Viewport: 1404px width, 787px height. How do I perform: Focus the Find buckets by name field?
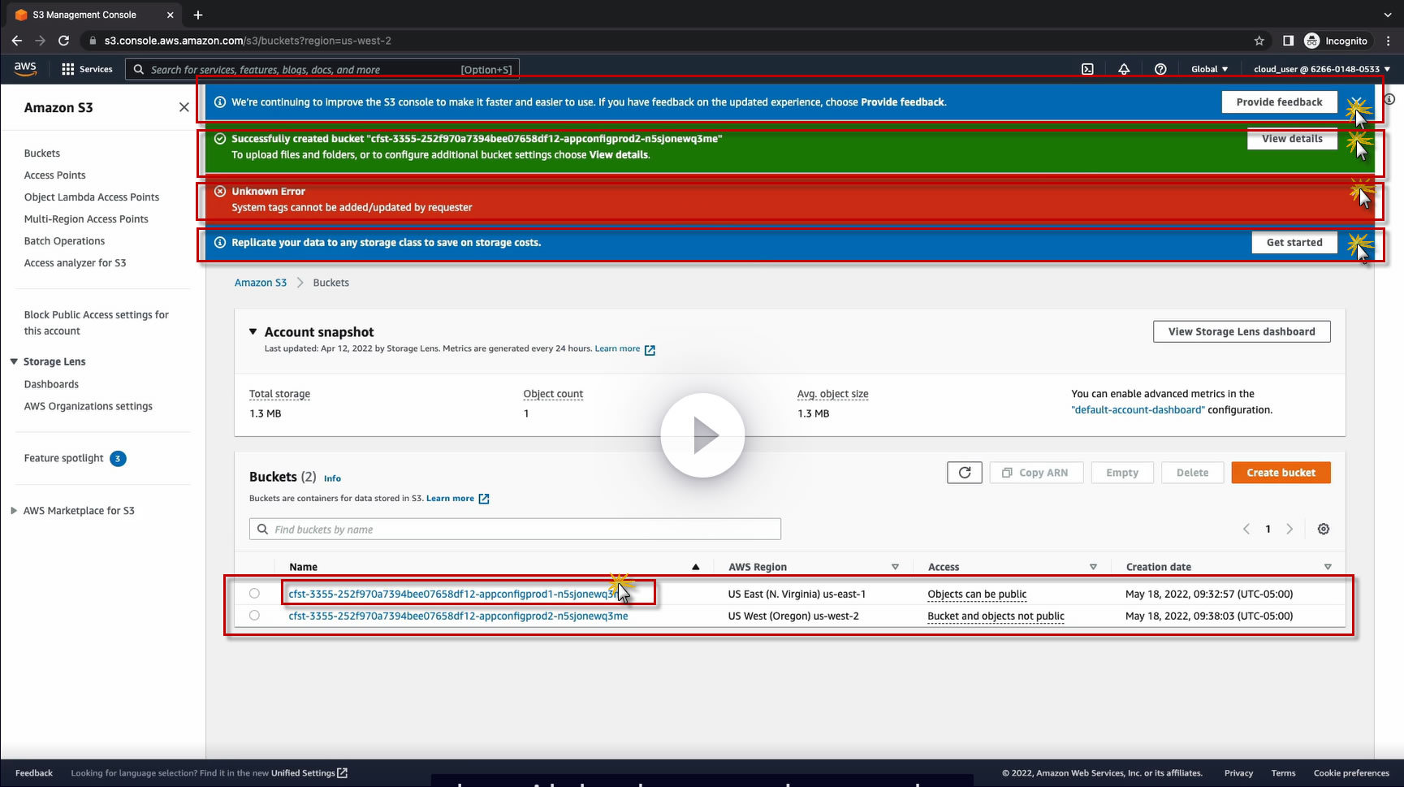click(x=515, y=529)
